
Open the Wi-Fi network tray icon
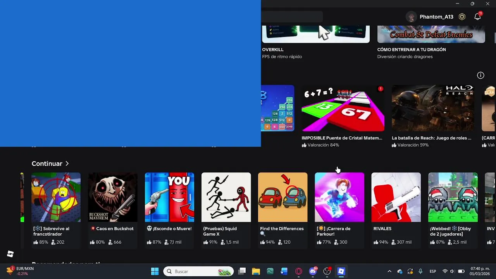(x=445, y=271)
